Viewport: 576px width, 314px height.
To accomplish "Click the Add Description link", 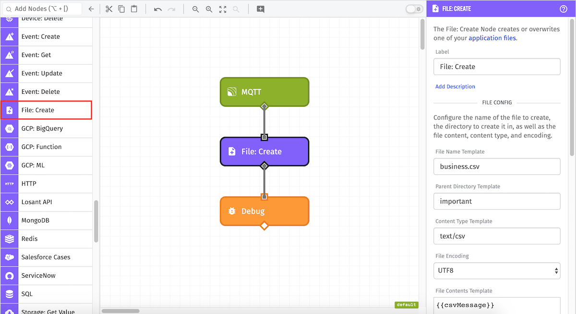I will coord(455,87).
